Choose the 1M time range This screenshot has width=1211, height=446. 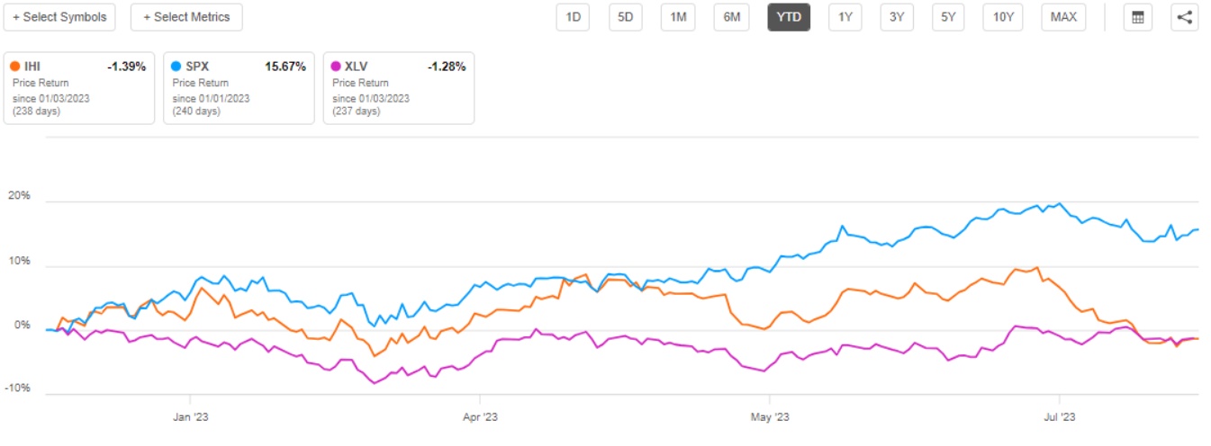click(x=678, y=17)
